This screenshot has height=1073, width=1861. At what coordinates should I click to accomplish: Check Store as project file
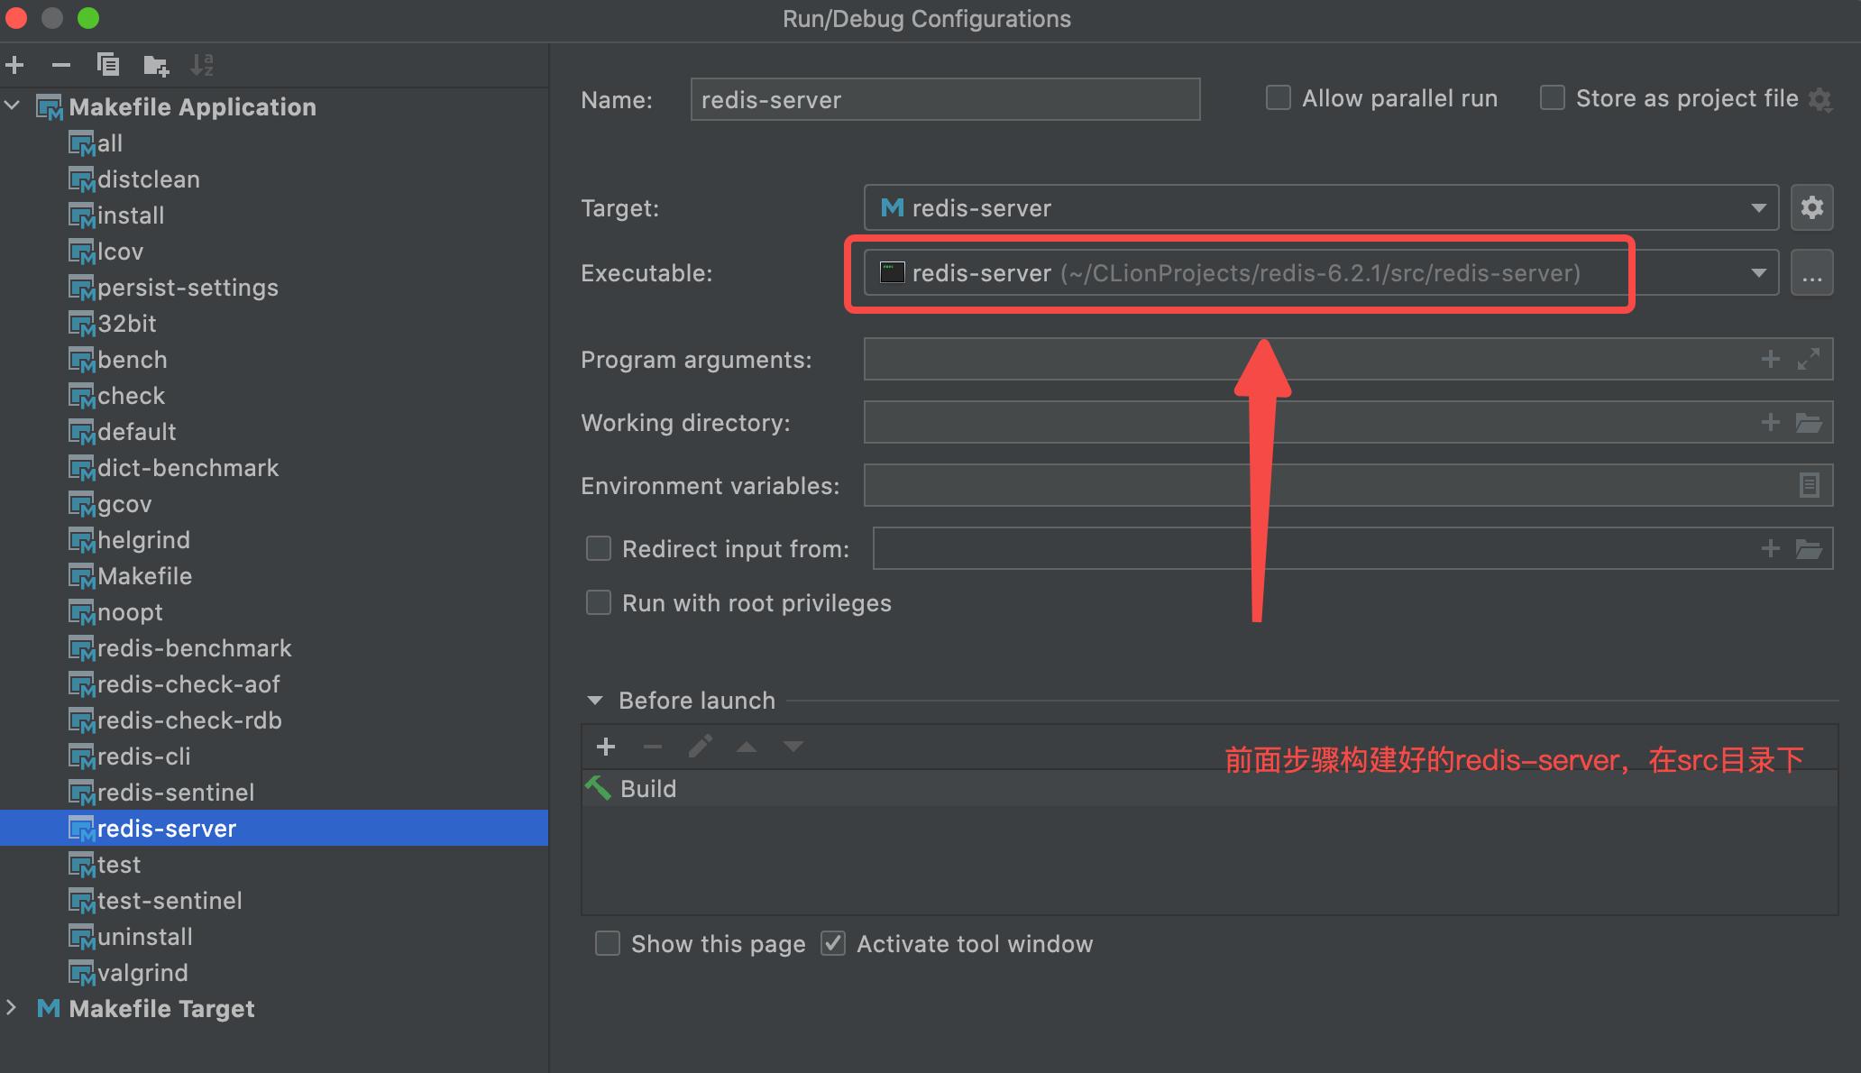tap(1553, 98)
